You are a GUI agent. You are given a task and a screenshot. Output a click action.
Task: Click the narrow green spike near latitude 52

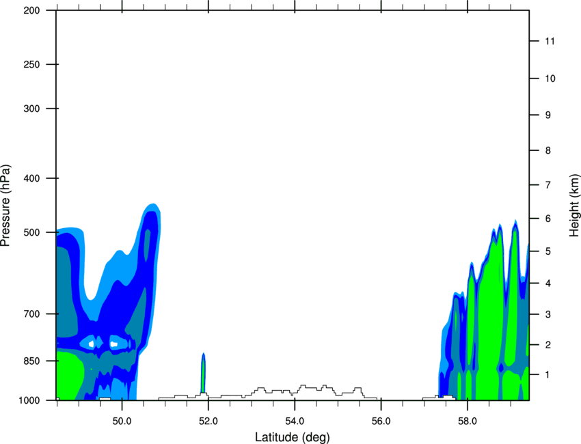coord(203,373)
